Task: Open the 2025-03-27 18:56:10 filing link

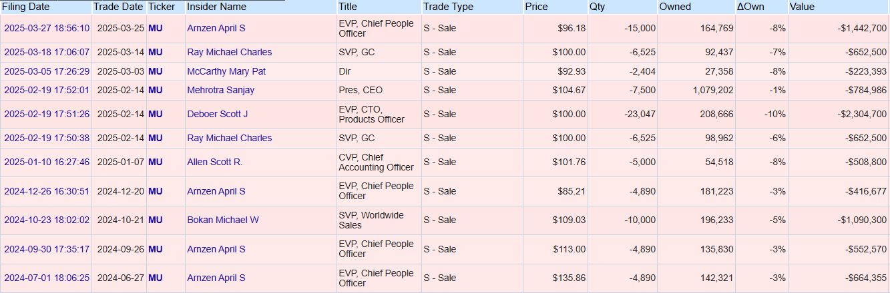Action: point(47,28)
